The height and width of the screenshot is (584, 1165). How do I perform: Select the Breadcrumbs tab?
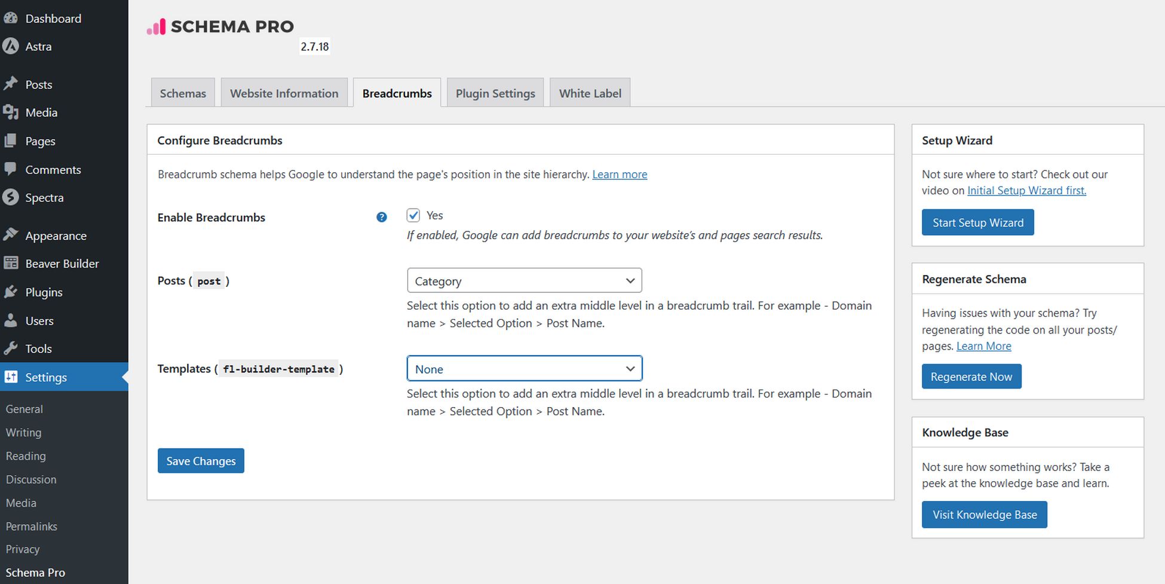pos(397,93)
